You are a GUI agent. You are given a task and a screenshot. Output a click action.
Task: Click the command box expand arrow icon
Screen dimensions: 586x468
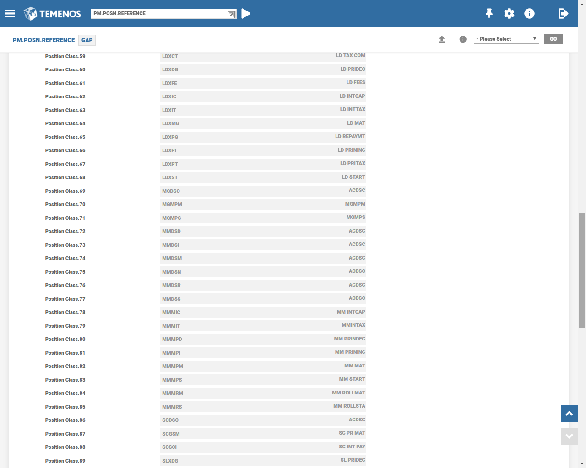[232, 14]
